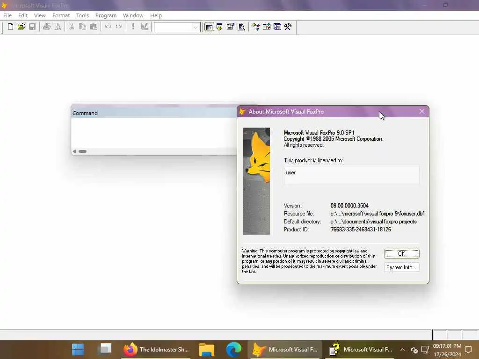Click the resource file path foxuser.dbf
This screenshot has height=359, width=479.
click(x=377, y=214)
